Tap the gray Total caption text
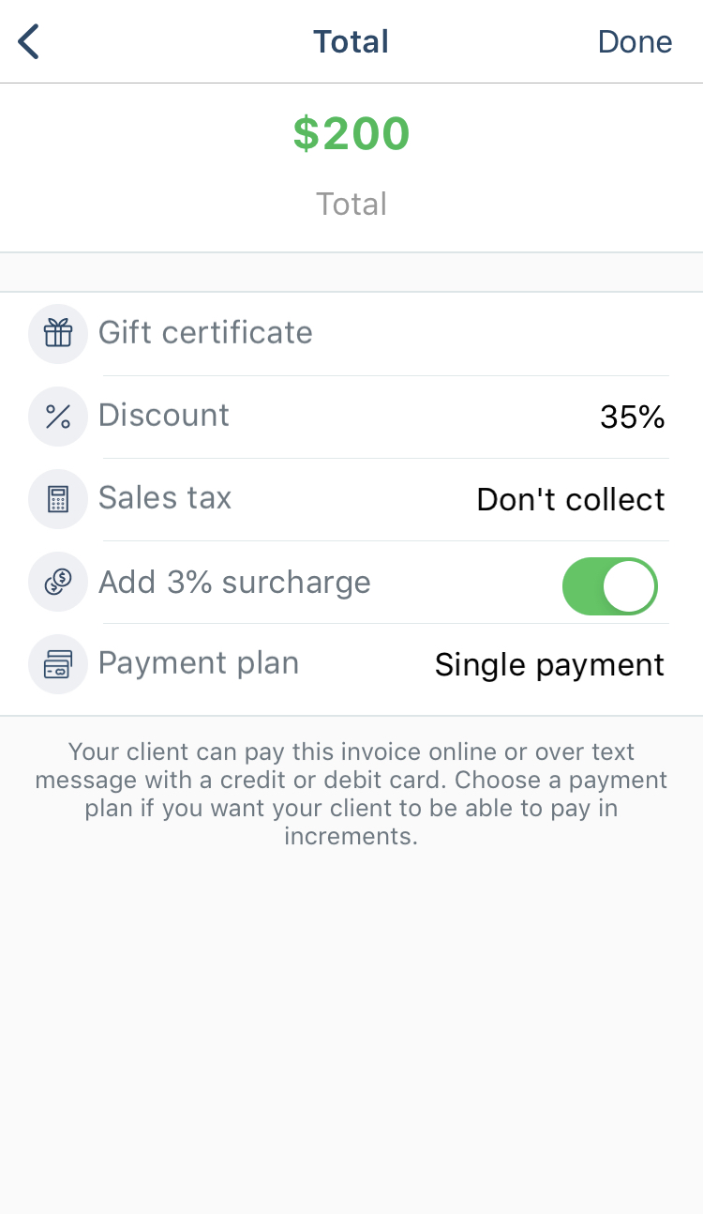Screen dimensions: 703x1214 tap(351, 204)
